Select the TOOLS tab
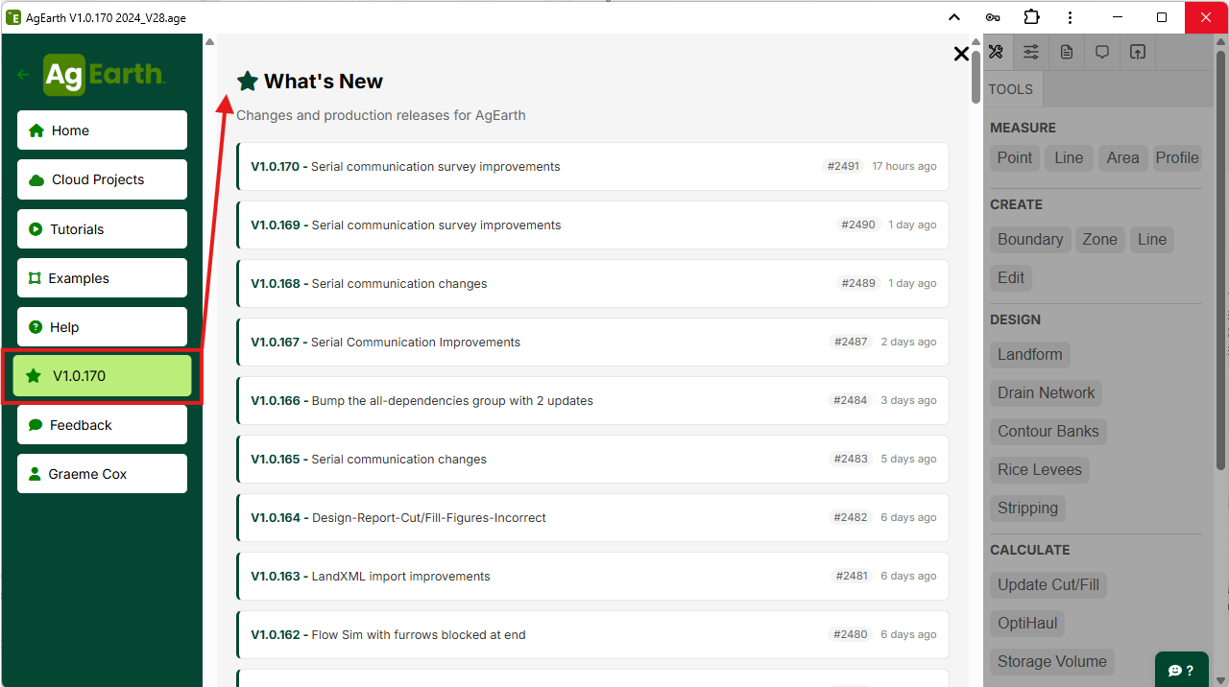 coord(1011,89)
